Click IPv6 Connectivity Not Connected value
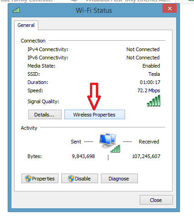This screenshot has height=217, width=194. point(143,58)
